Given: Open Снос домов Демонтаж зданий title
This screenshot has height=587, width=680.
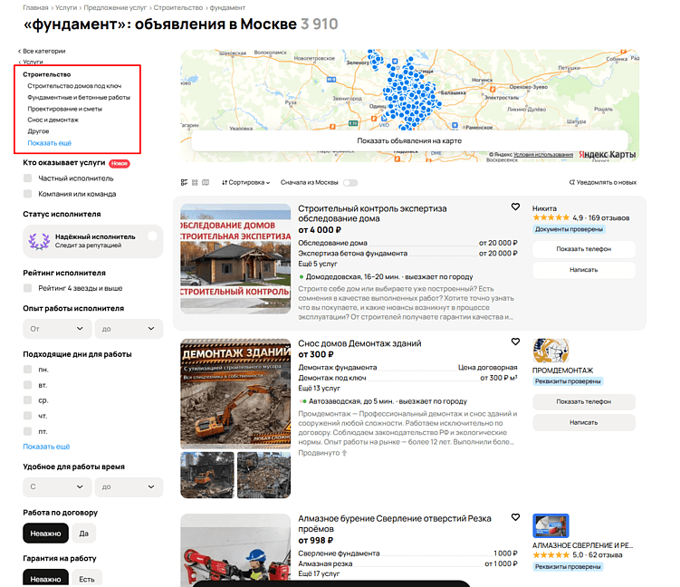Looking at the screenshot, I should (x=359, y=343).
